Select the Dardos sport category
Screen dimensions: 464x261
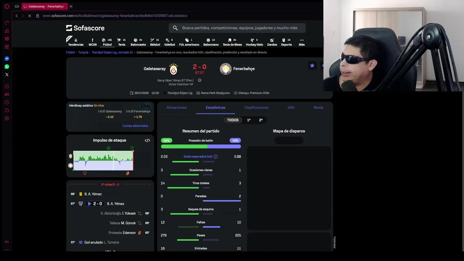coord(272,42)
